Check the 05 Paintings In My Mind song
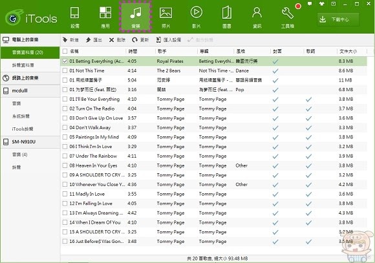The width and height of the screenshot is (375, 263). click(x=65, y=137)
